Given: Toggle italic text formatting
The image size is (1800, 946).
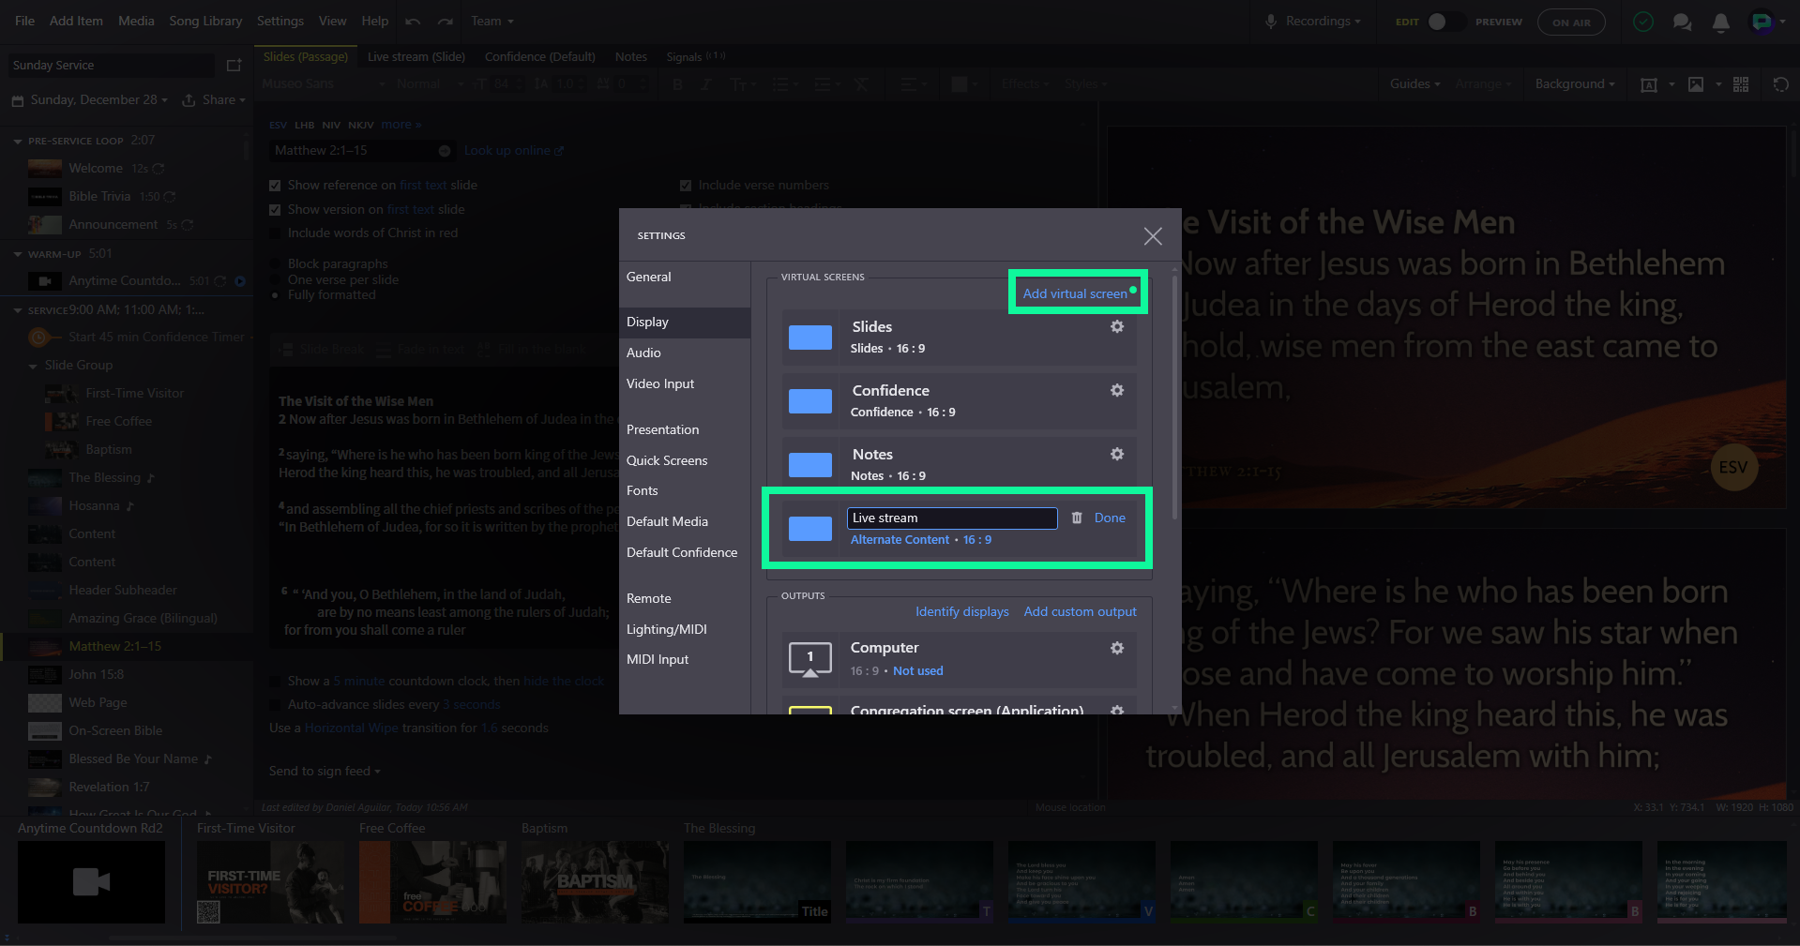Looking at the screenshot, I should 706,84.
